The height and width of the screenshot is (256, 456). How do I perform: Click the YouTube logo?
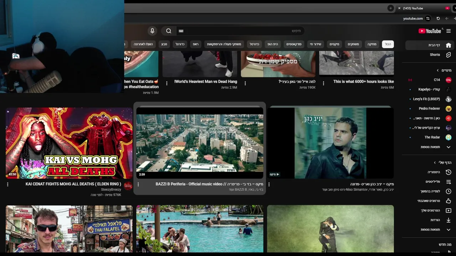click(x=430, y=31)
